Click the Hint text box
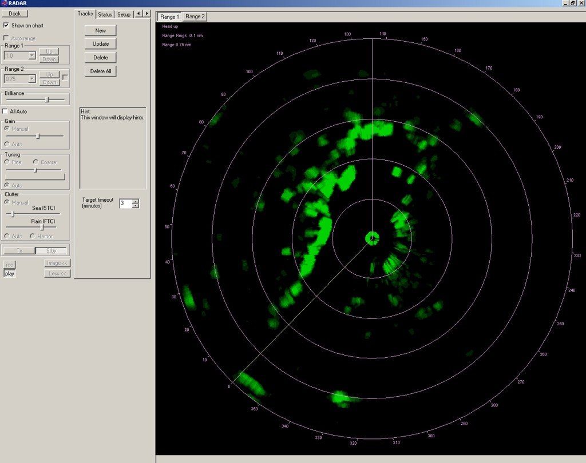This screenshot has height=463, width=586. (x=113, y=148)
